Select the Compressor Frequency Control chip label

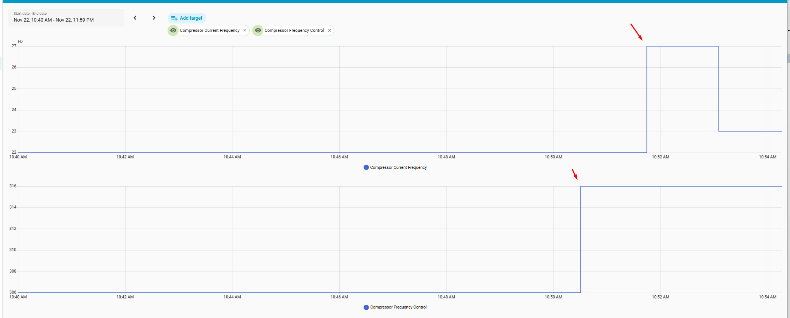[x=294, y=30]
